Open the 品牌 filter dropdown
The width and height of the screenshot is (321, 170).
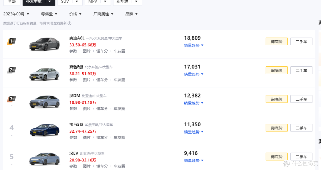coord(131,14)
